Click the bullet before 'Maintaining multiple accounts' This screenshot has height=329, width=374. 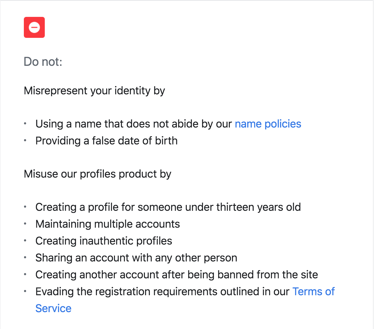tap(25, 224)
